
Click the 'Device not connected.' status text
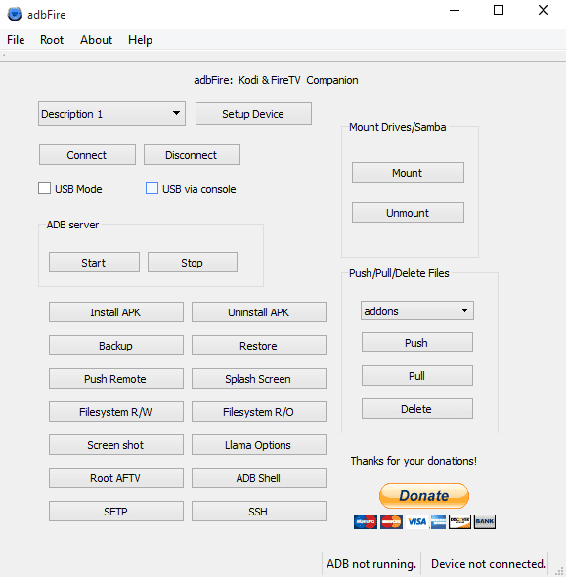[x=489, y=563]
